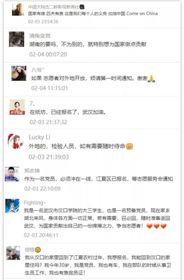Screen dimensions: 184x280
Task: Open username 清角变宫
Action: (x=40, y=36)
